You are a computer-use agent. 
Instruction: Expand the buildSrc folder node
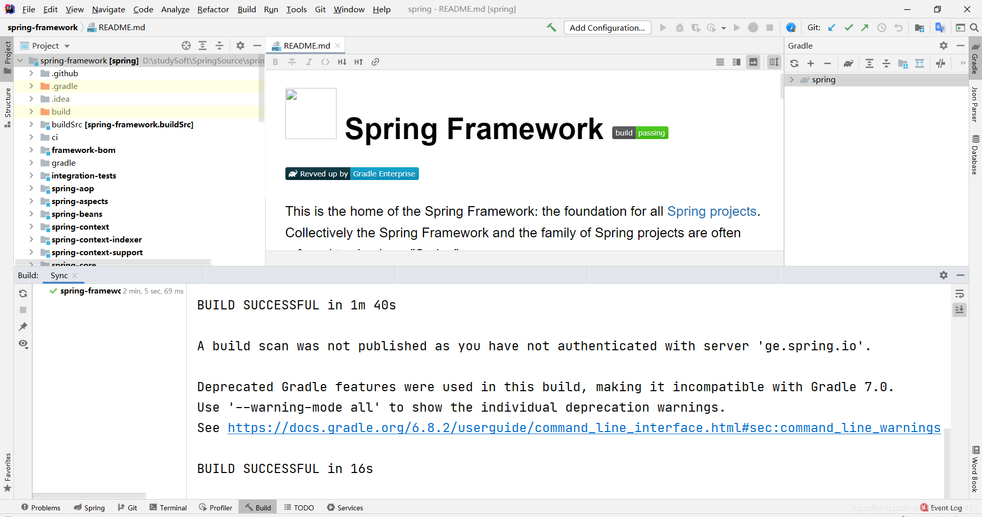click(x=31, y=125)
